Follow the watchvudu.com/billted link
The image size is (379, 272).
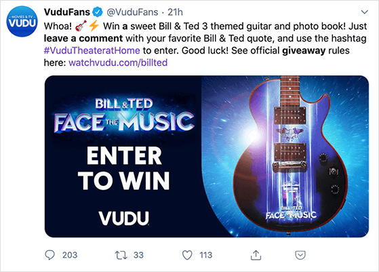(118, 62)
